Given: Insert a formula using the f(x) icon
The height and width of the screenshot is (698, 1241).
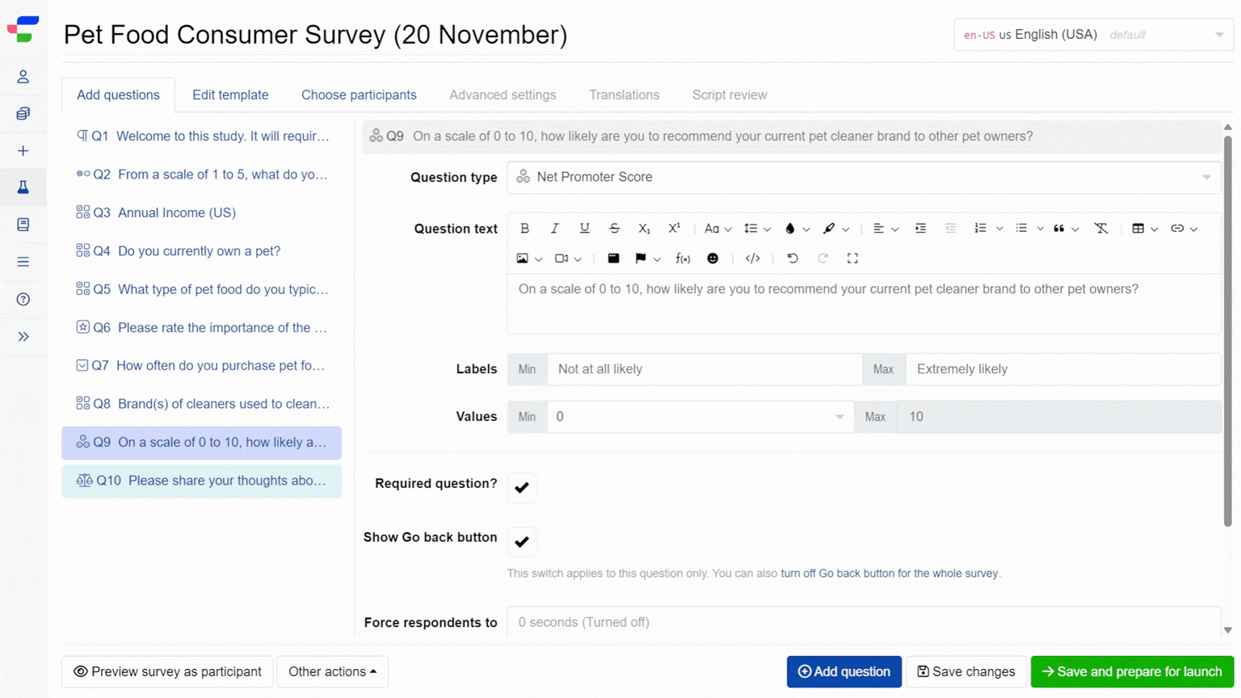Looking at the screenshot, I should [x=682, y=258].
